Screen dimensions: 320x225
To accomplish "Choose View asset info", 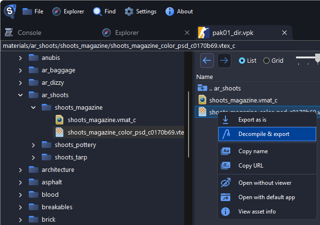I will click(x=267, y=212).
